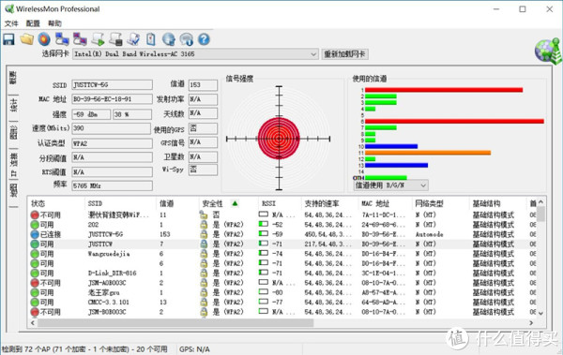Click the orange target icon in toolbar
The width and height of the screenshot is (563, 355).
tap(44, 39)
